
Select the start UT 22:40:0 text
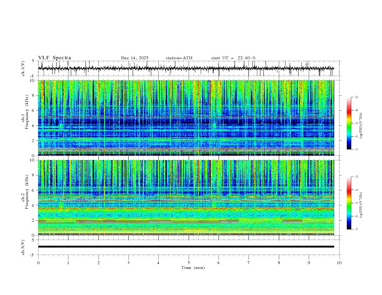(x=233, y=58)
